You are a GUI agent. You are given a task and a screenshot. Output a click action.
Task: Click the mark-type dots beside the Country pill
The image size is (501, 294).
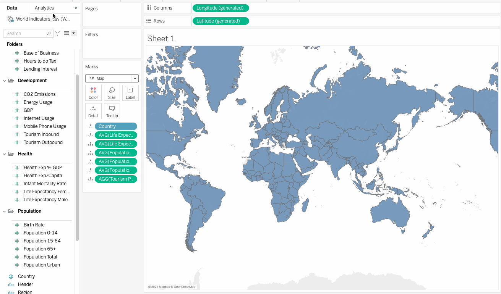pos(90,126)
